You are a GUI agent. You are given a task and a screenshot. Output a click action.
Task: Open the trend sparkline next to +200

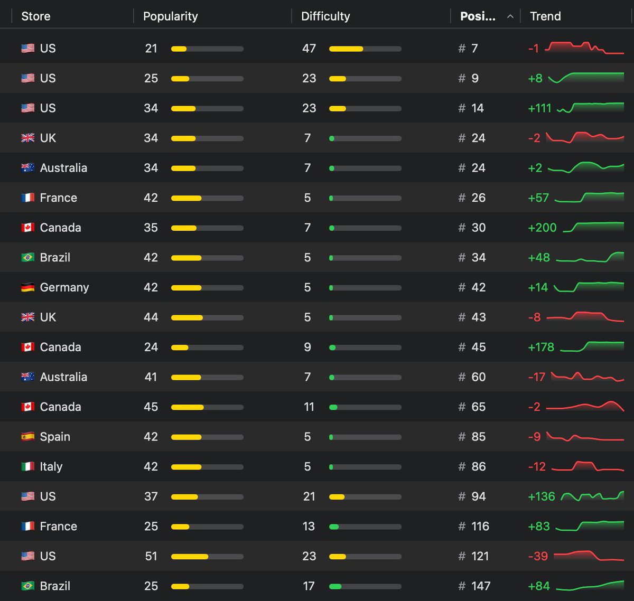pyautogui.click(x=593, y=227)
